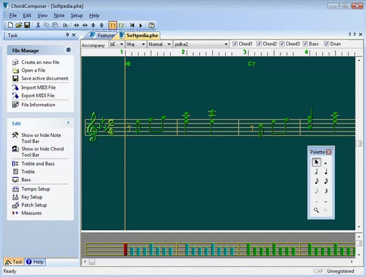The height and width of the screenshot is (277, 366).
Task: Open the Maj chord type dropdown
Action: click(x=143, y=44)
